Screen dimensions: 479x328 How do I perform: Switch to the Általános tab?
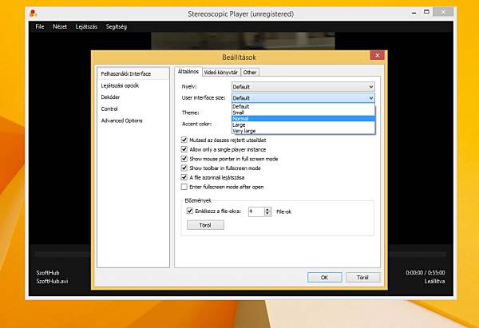coord(188,72)
